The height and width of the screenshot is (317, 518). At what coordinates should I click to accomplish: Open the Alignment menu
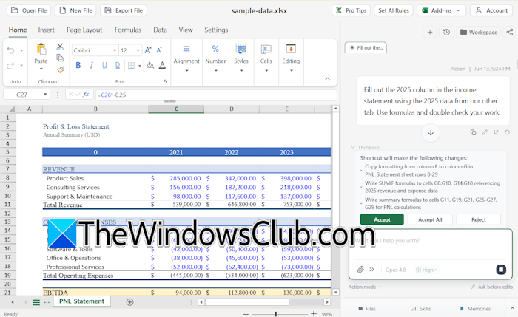coord(186,58)
